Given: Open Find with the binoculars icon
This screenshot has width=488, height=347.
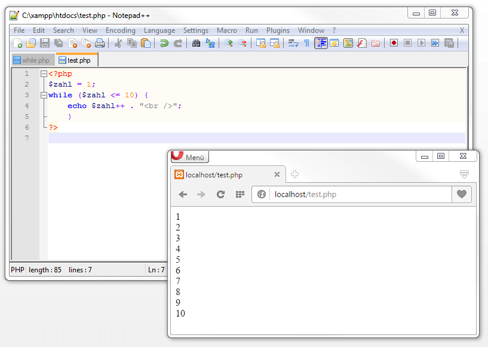Looking at the screenshot, I should [x=196, y=43].
